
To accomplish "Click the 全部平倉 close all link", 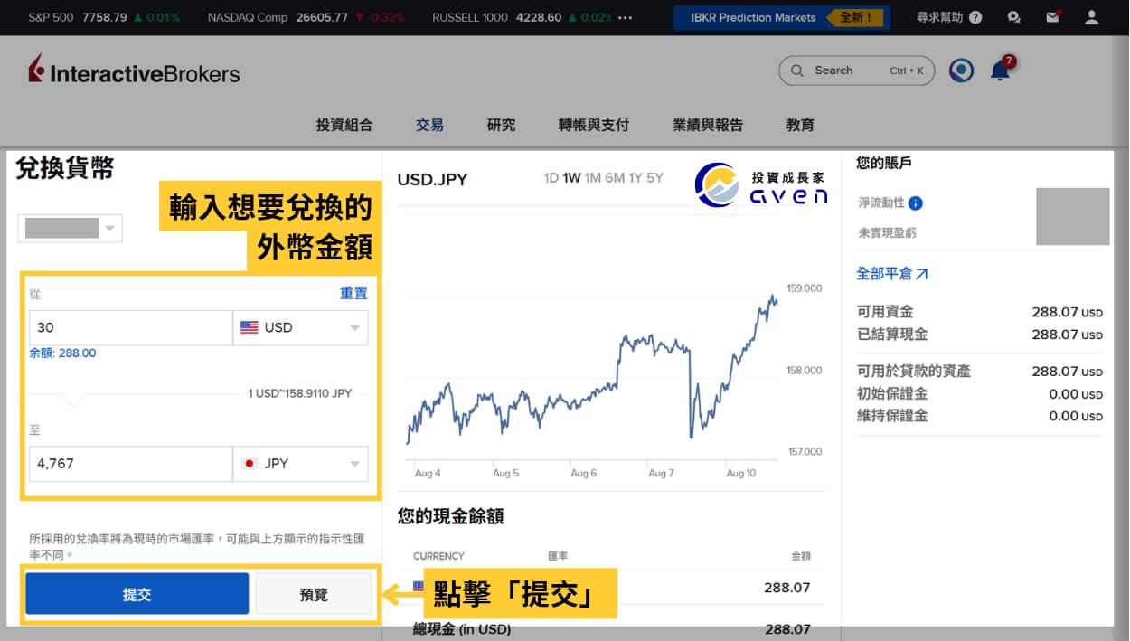I will point(892,273).
